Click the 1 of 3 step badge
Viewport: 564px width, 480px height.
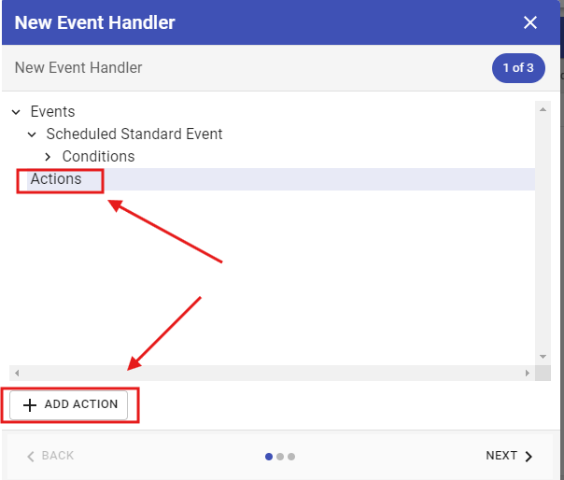tap(518, 68)
